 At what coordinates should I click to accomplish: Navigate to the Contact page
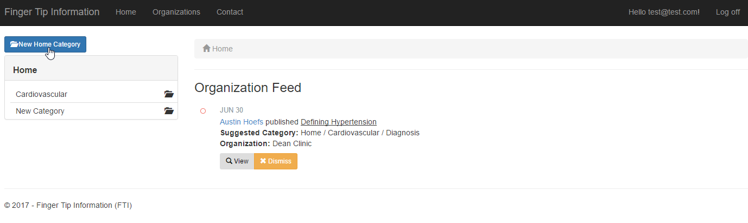[230, 12]
